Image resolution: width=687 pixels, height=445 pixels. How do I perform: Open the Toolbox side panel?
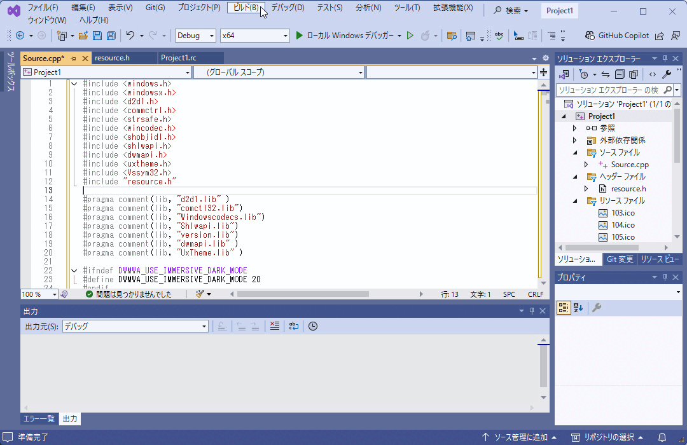10,73
